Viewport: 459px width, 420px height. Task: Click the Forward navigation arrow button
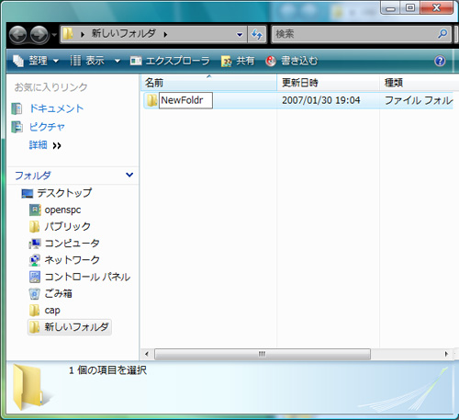pos(39,35)
